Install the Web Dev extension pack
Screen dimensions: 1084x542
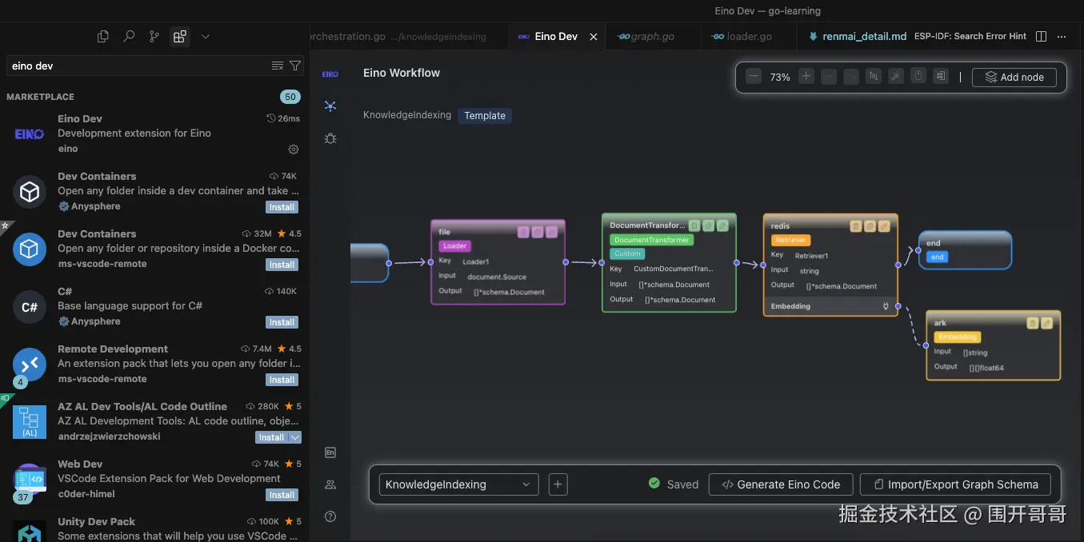(282, 495)
